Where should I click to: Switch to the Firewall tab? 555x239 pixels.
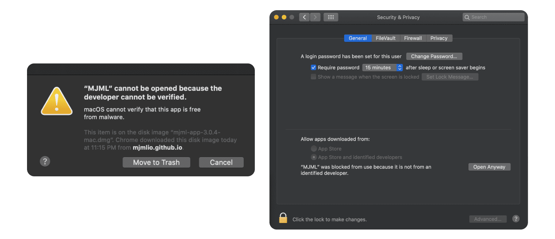pyautogui.click(x=413, y=38)
